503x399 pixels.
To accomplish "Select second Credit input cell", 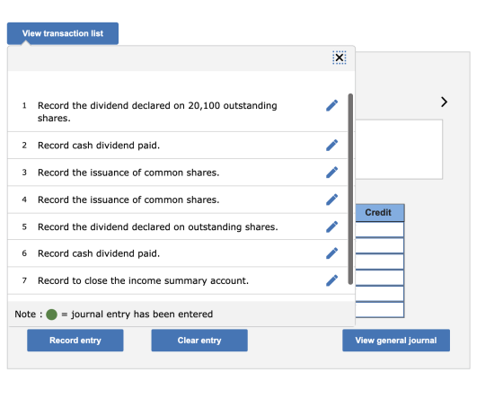I will pos(379,245).
